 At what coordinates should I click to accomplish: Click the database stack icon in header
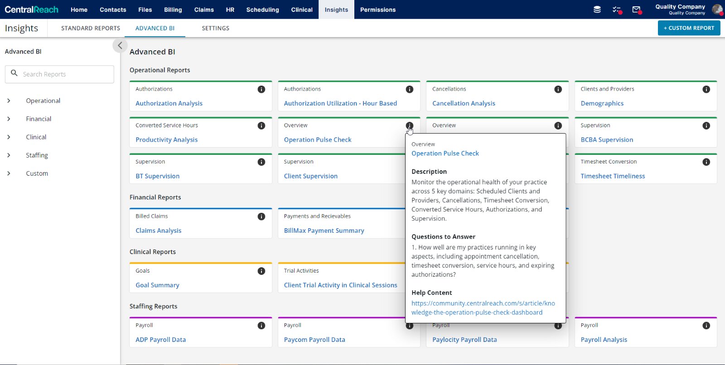tap(597, 10)
